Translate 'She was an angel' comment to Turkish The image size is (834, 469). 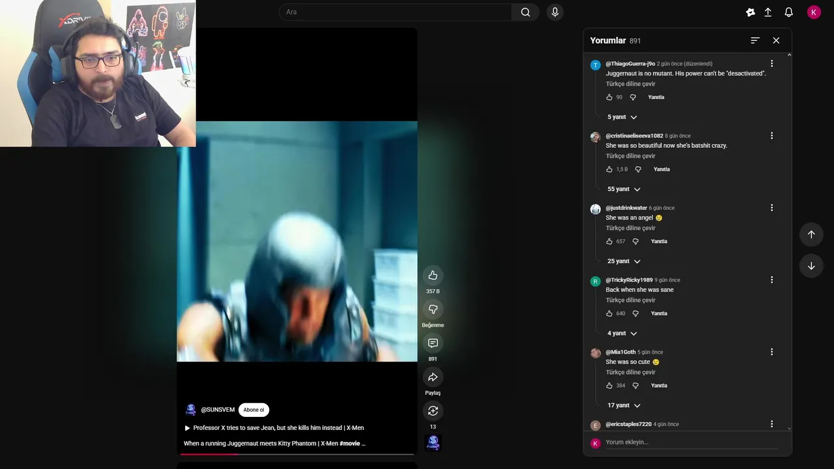click(x=630, y=228)
